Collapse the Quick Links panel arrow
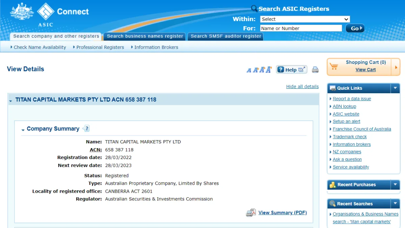 (x=395, y=88)
